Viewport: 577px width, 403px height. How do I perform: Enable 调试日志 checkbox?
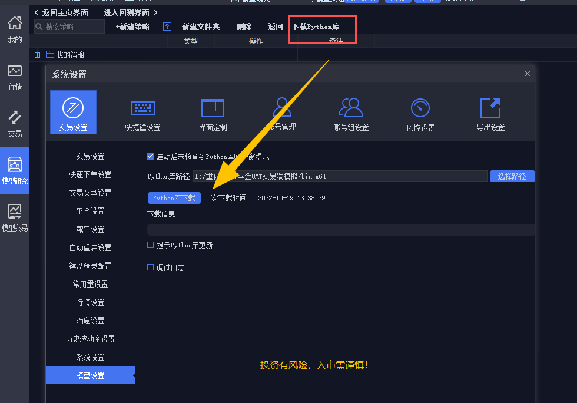[x=151, y=267]
